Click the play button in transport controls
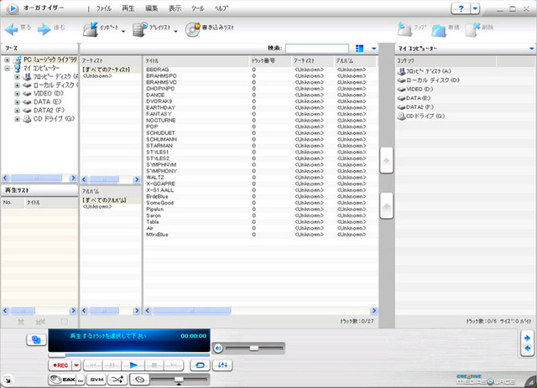The width and height of the screenshot is (537, 388). point(133,365)
